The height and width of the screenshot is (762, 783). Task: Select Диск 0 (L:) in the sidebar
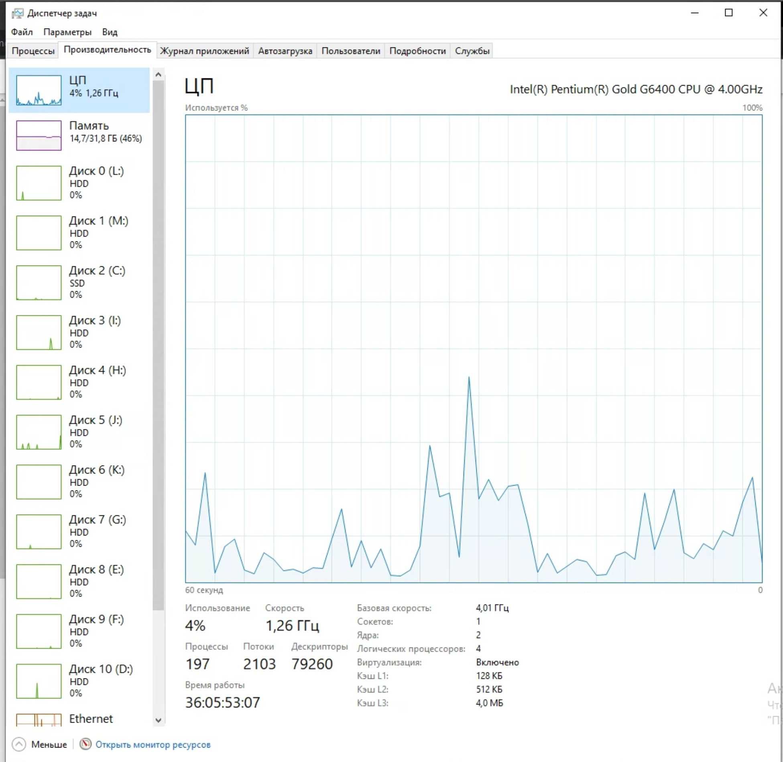[79, 183]
